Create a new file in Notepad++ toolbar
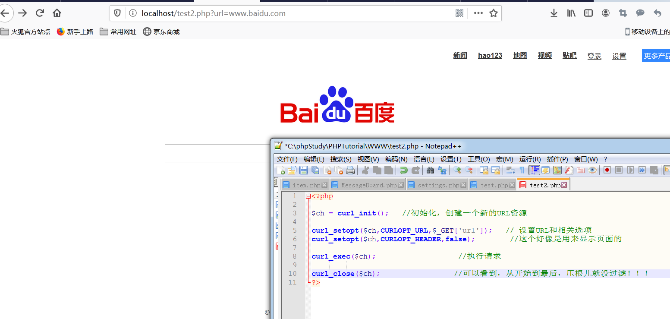Image resolution: width=670 pixels, height=319 pixels. [281, 170]
